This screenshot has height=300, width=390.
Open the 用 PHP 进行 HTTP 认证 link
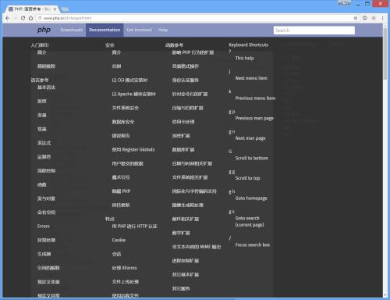tap(135, 227)
